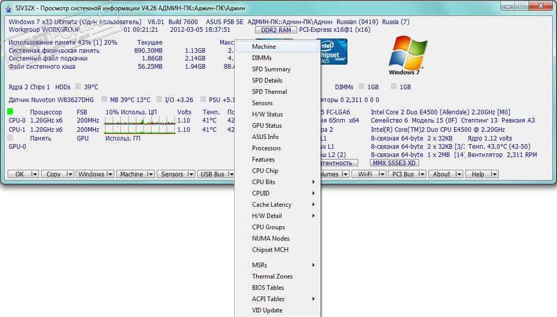Image resolution: width=557 pixels, height=317 pixels.
Task: Choose VID Update menu entry
Action: coord(277,310)
